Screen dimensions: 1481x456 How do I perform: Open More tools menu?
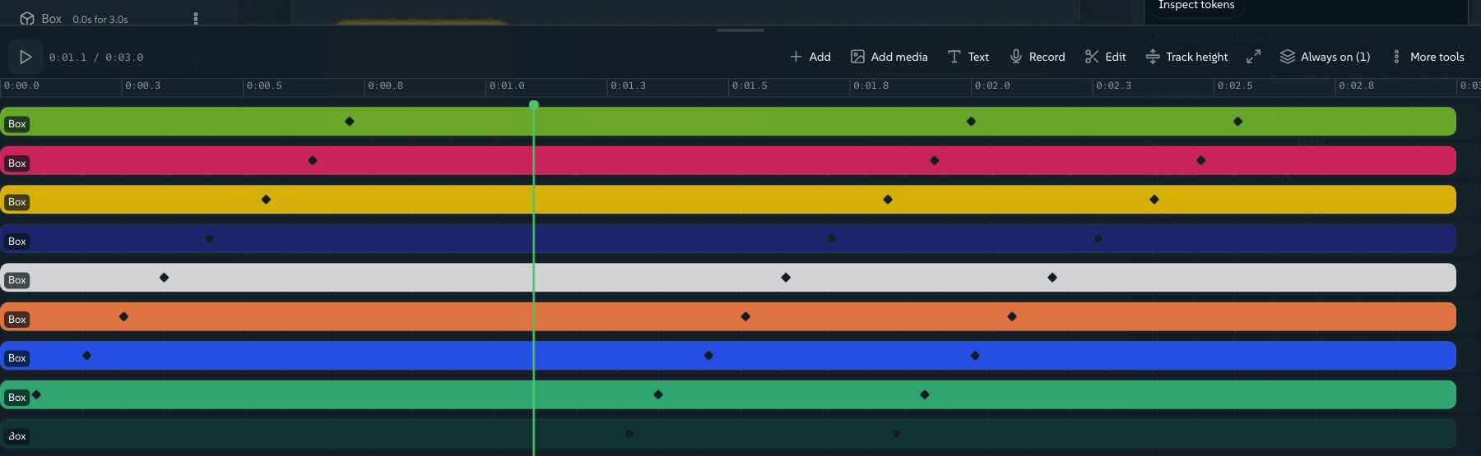click(1428, 57)
